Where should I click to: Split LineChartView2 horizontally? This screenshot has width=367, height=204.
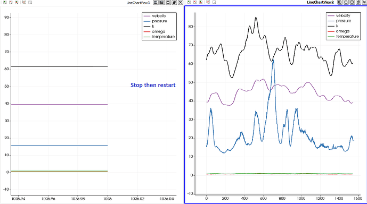(340, 2)
